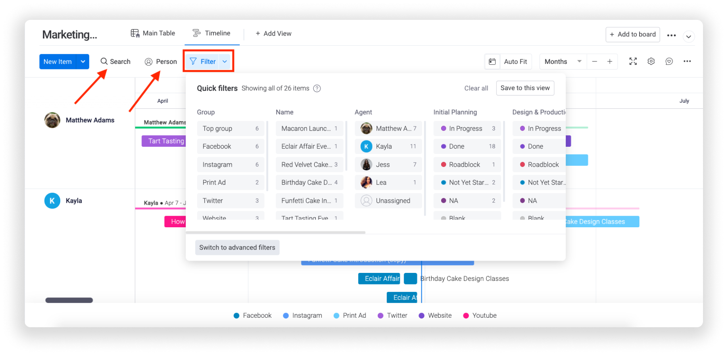Open the board options ellipsis beside Add to board
The image size is (726, 355).
pos(671,35)
